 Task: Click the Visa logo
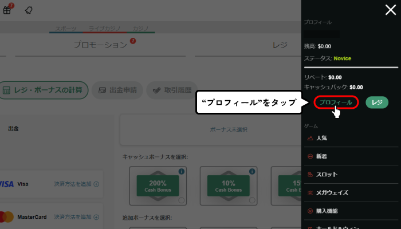coord(7,184)
